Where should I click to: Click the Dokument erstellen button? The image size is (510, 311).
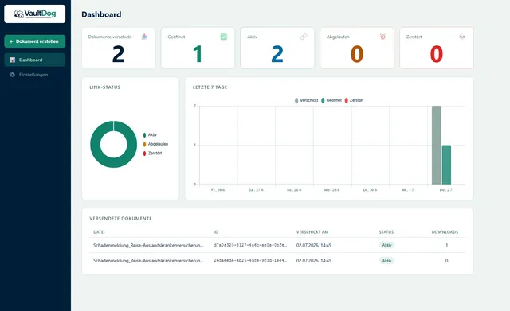(34, 41)
